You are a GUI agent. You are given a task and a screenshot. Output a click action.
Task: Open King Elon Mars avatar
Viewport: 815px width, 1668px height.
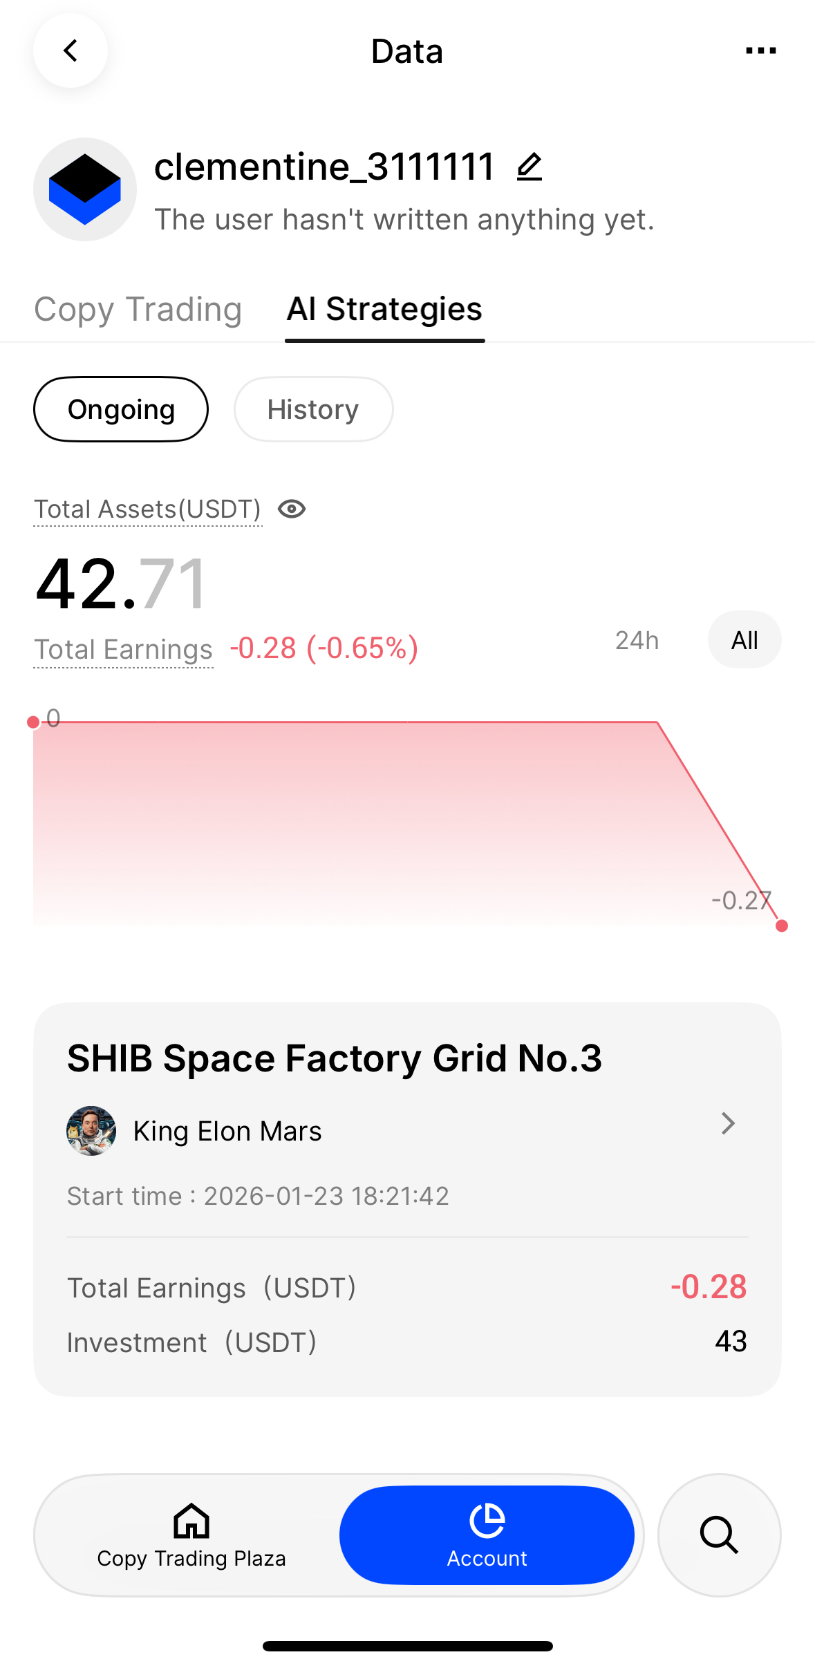click(x=91, y=1131)
